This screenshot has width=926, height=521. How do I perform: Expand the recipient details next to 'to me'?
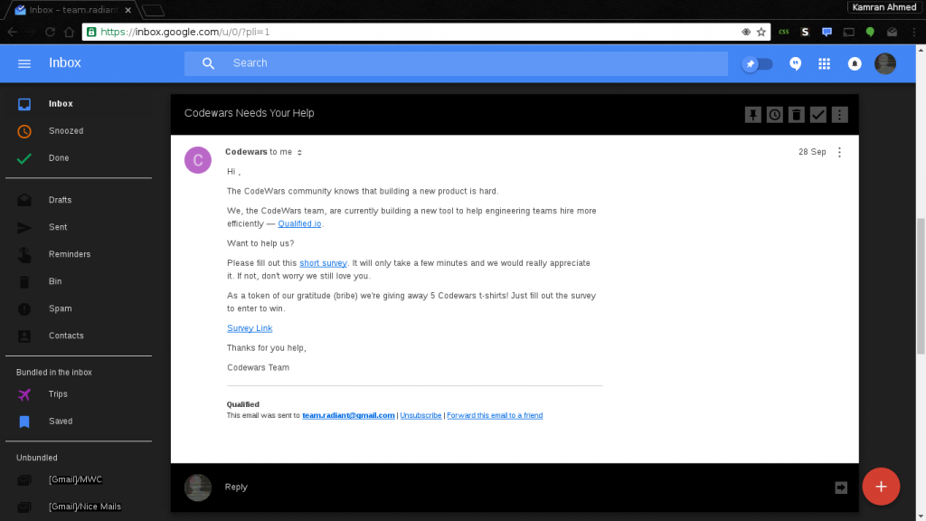299,152
